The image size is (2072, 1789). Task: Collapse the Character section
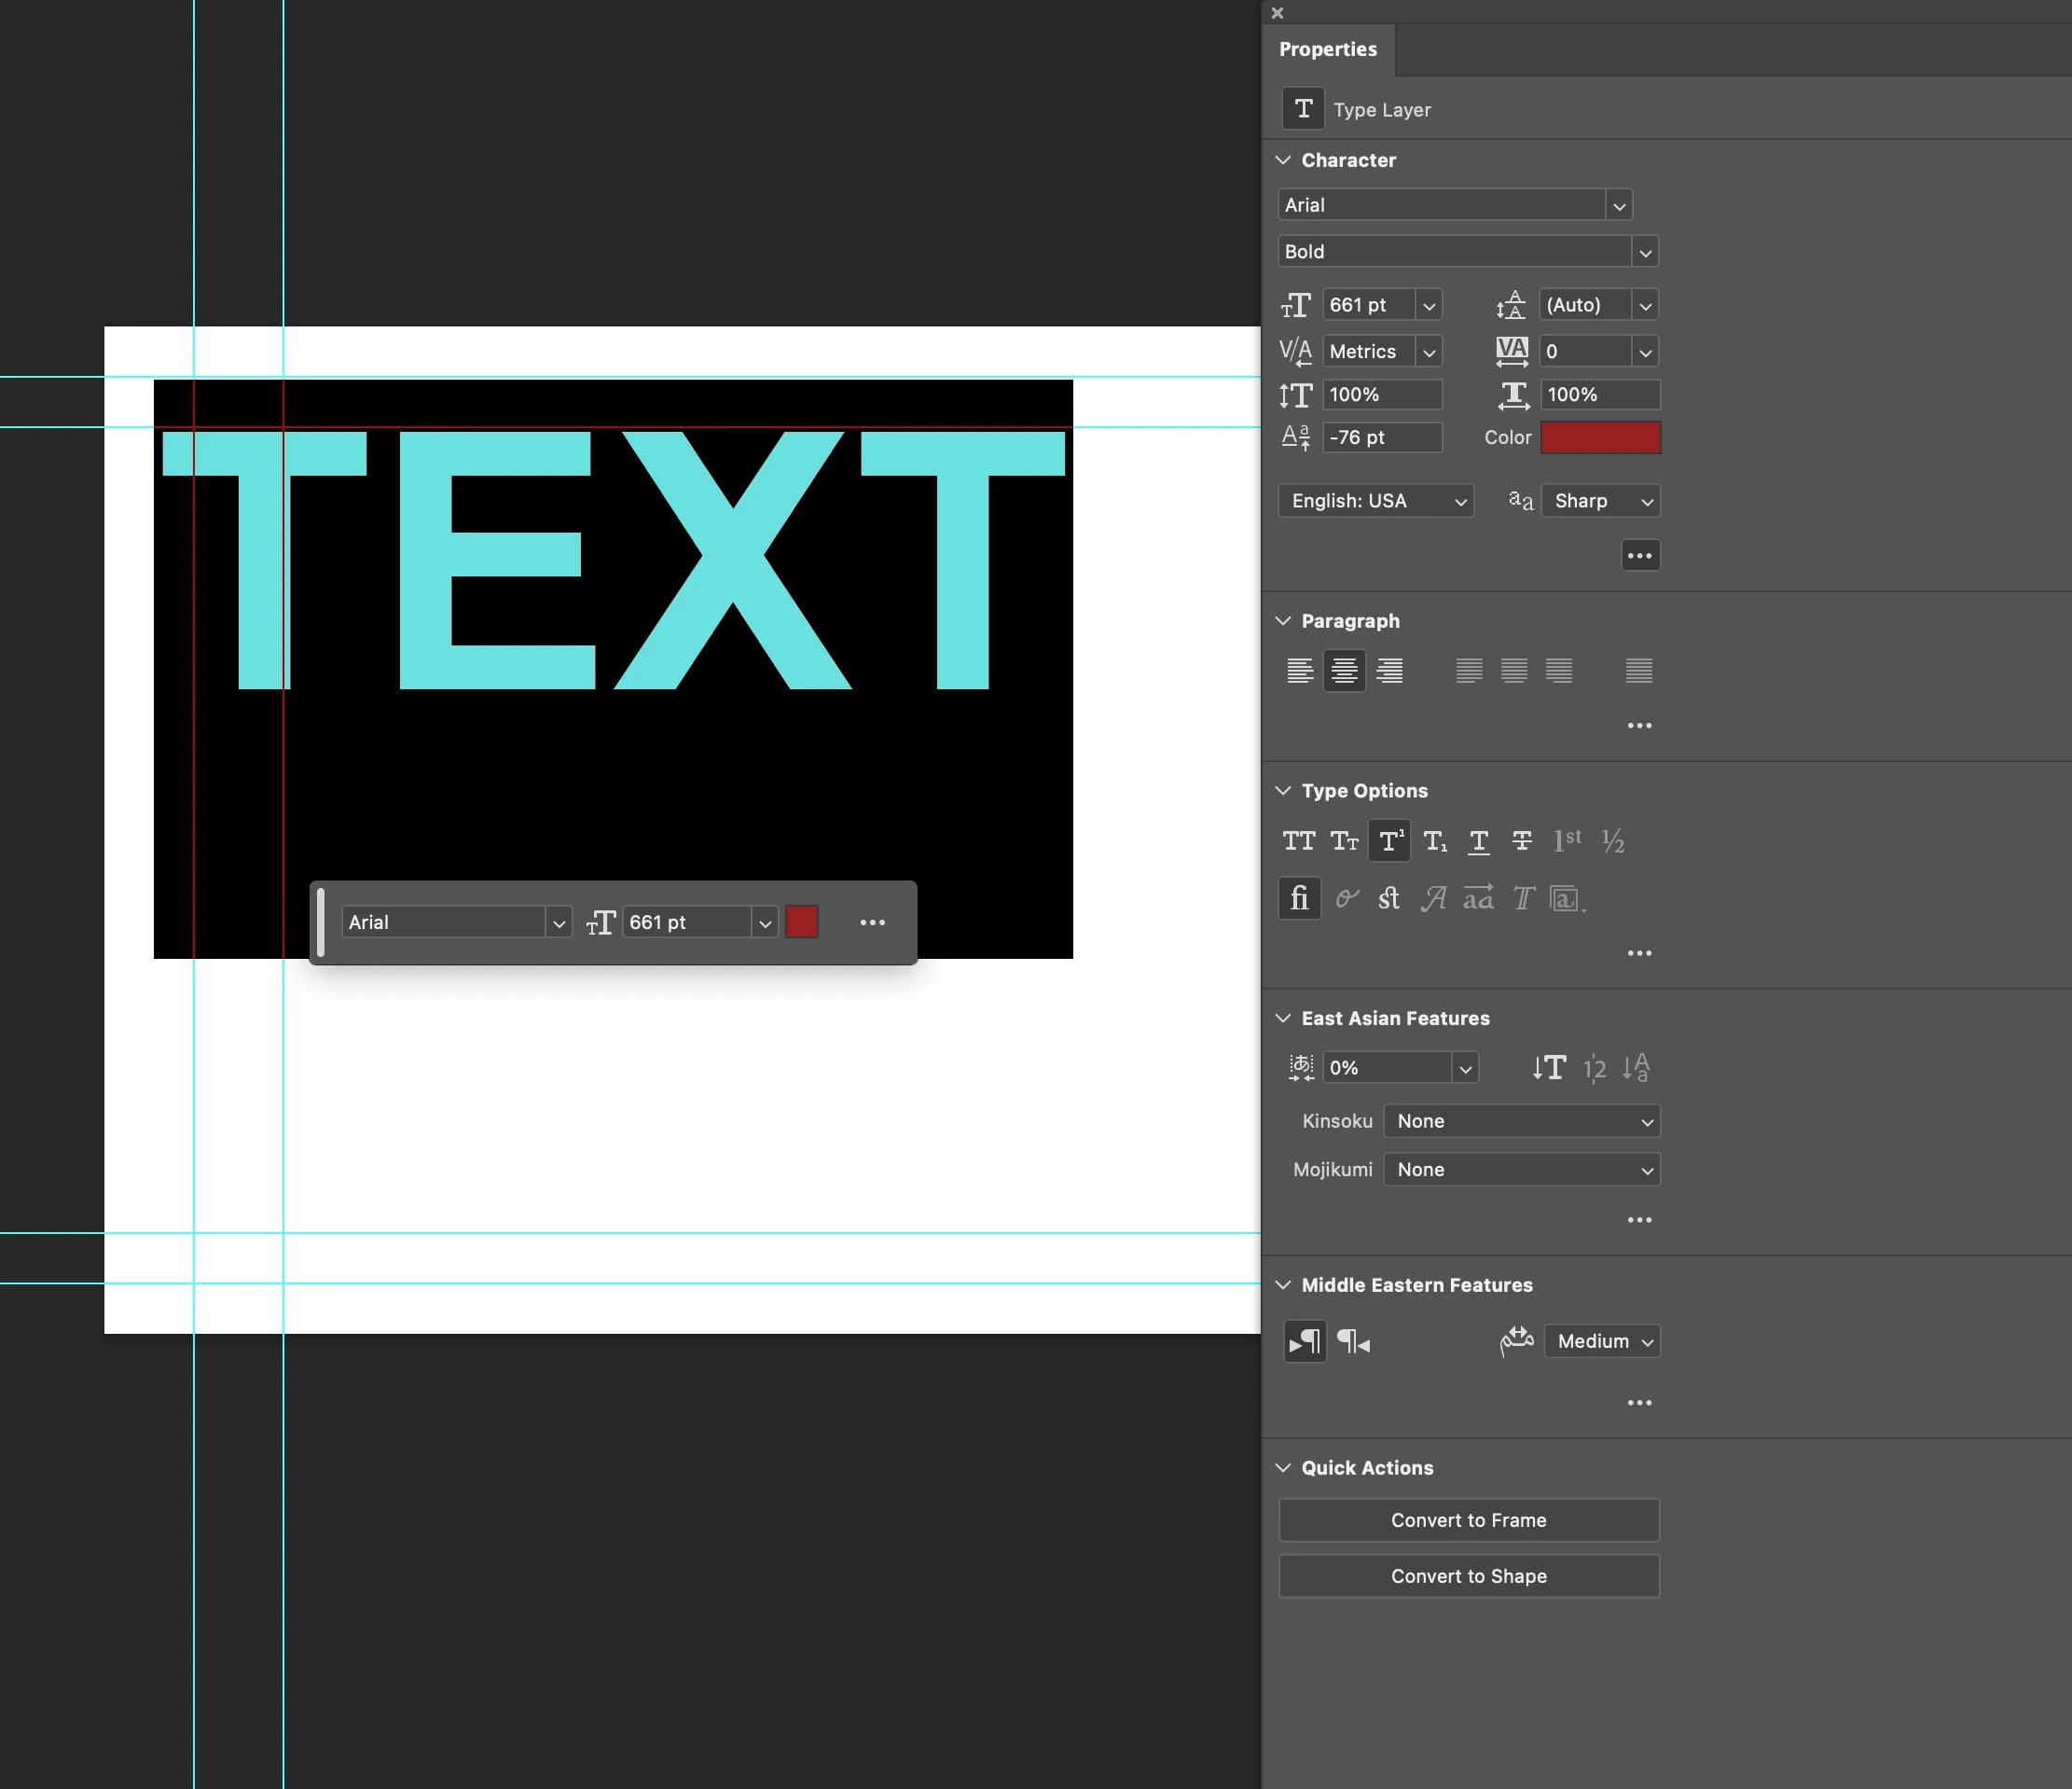pyautogui.click(x=1284, y=160)
